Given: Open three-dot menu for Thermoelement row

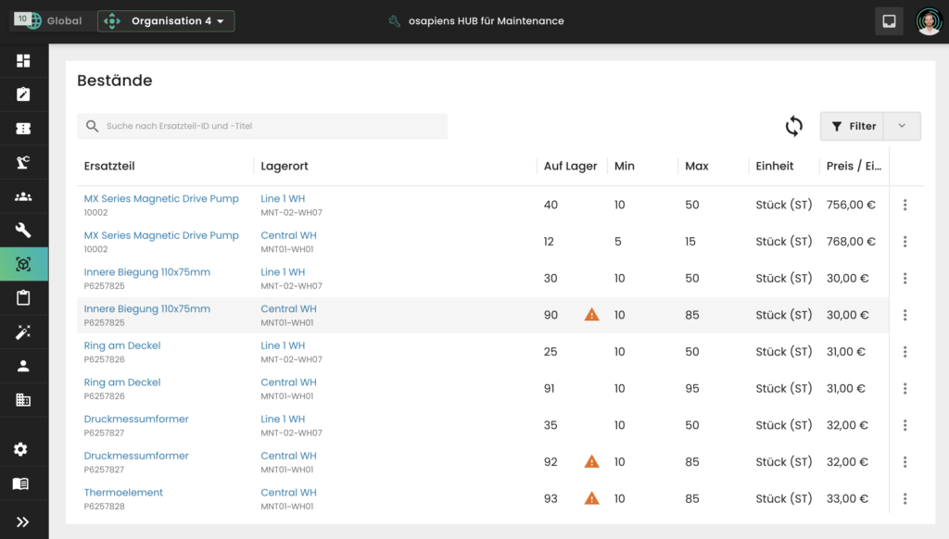Looking at the screenshot, I should [905, 499].
